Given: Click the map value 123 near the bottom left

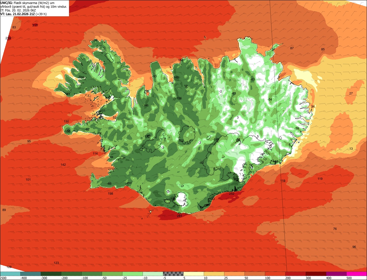Looking at the screenshot, I should [x=56, y=263].
